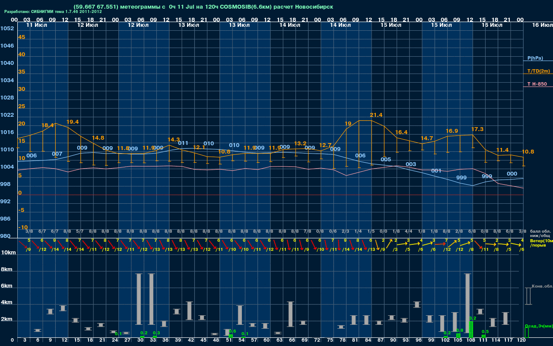Click the temperature label 14.3

(x=174, y=140)
